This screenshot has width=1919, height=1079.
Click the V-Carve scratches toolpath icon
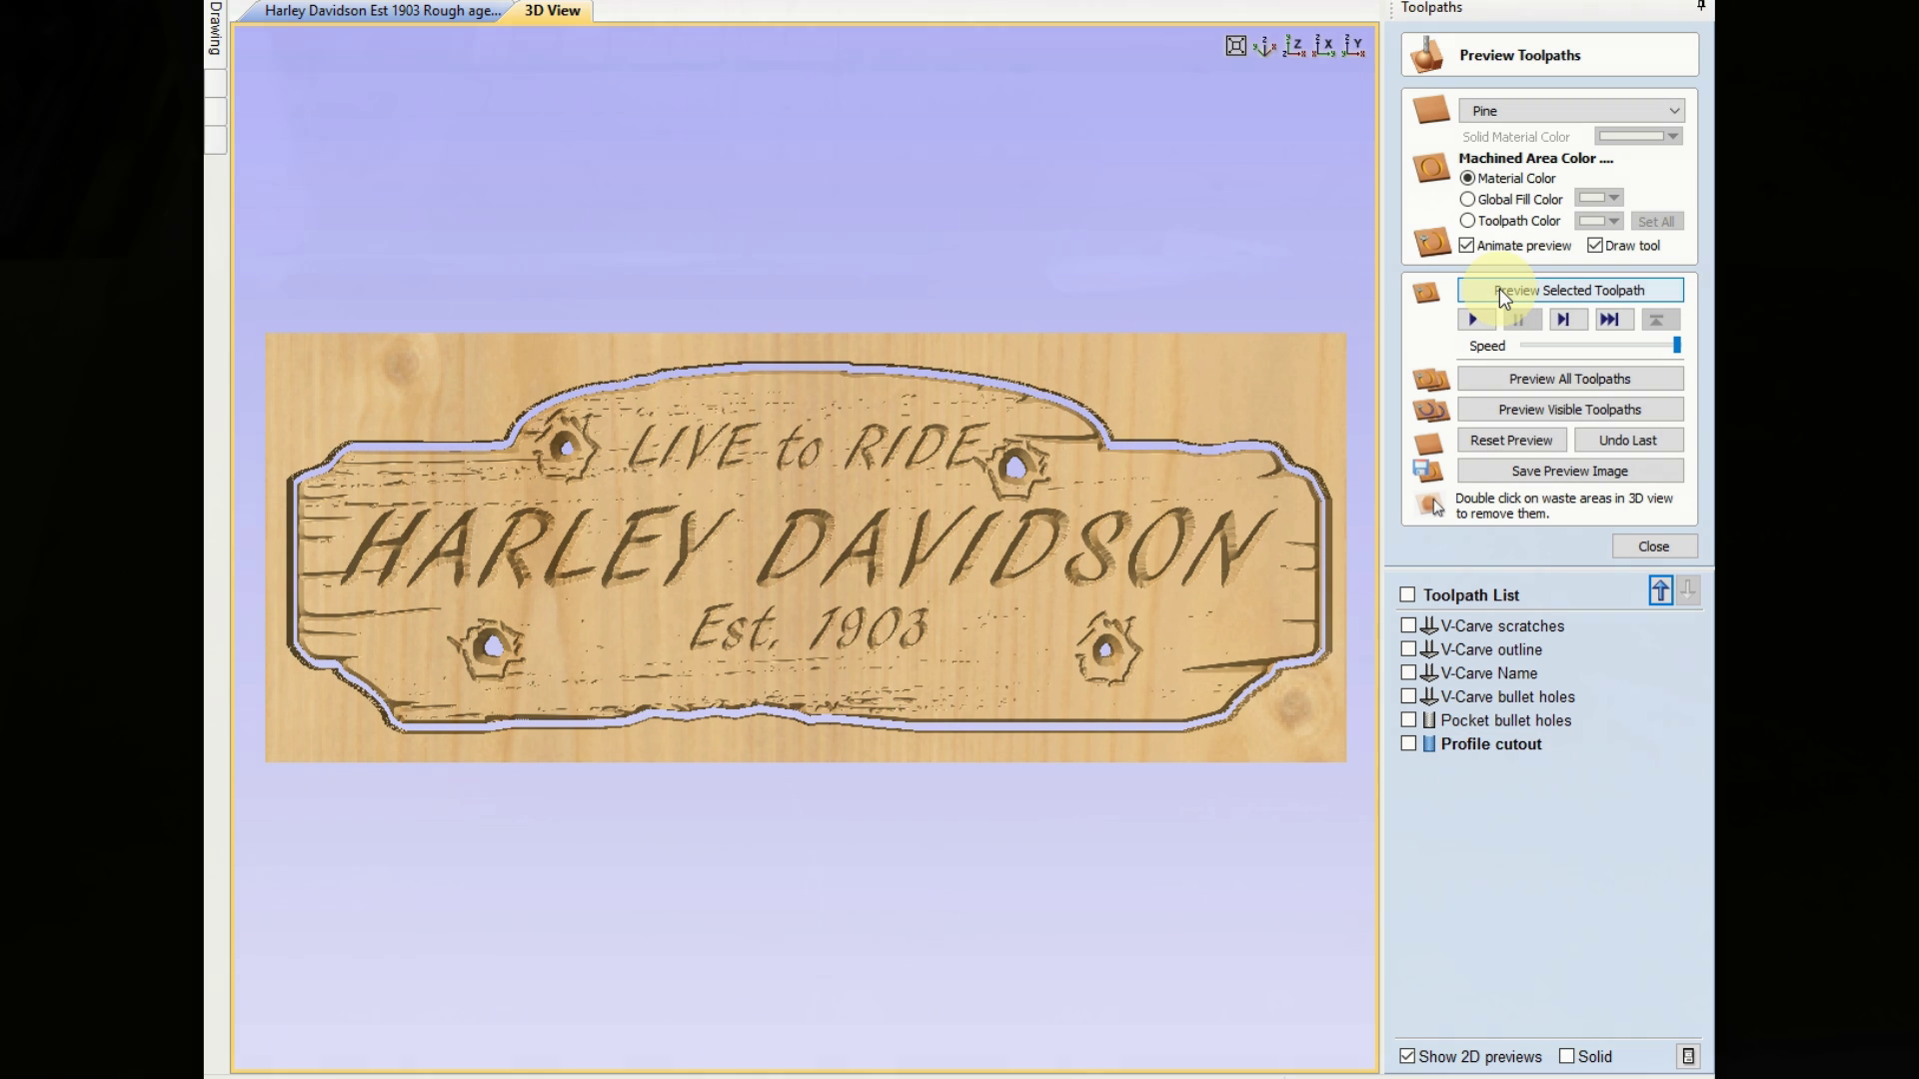point(1429,625)
